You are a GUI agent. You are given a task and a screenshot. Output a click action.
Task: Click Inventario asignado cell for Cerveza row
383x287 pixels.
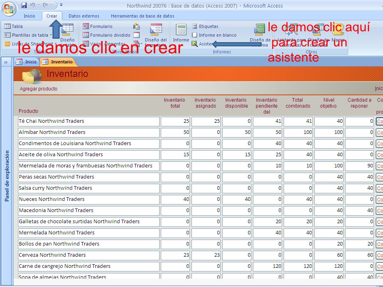click(x=206, y=255)
